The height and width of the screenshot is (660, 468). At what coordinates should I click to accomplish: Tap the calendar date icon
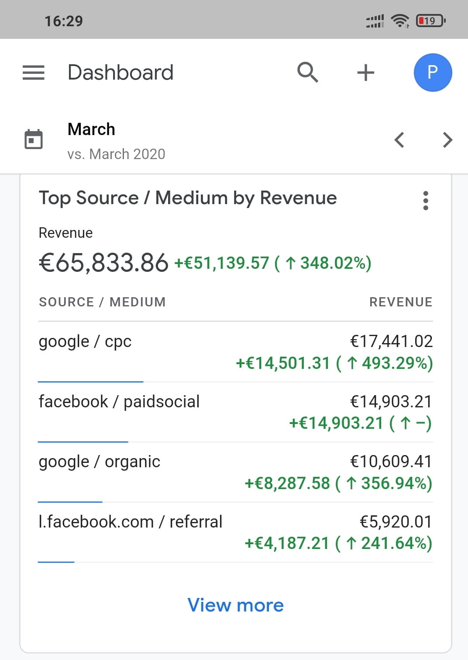click(34, 140)
